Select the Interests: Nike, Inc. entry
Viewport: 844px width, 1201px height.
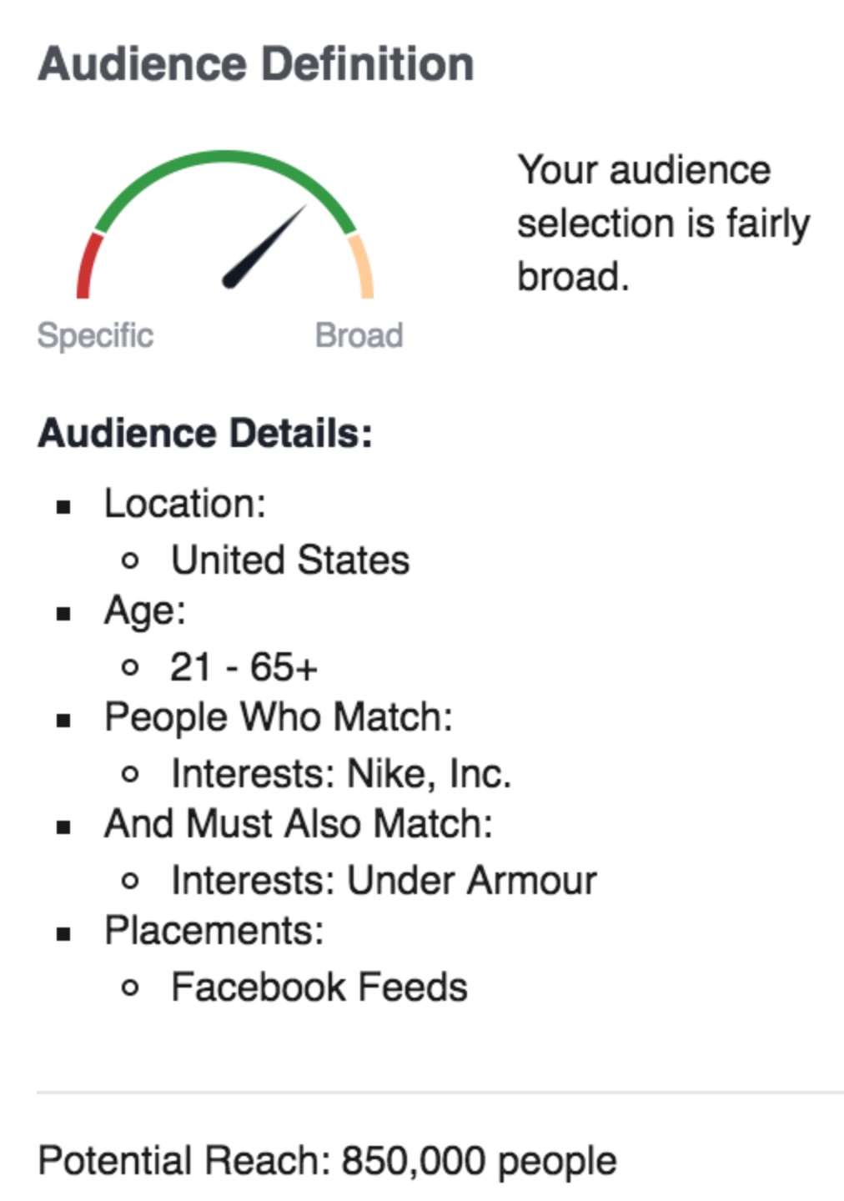coord(340,773)
